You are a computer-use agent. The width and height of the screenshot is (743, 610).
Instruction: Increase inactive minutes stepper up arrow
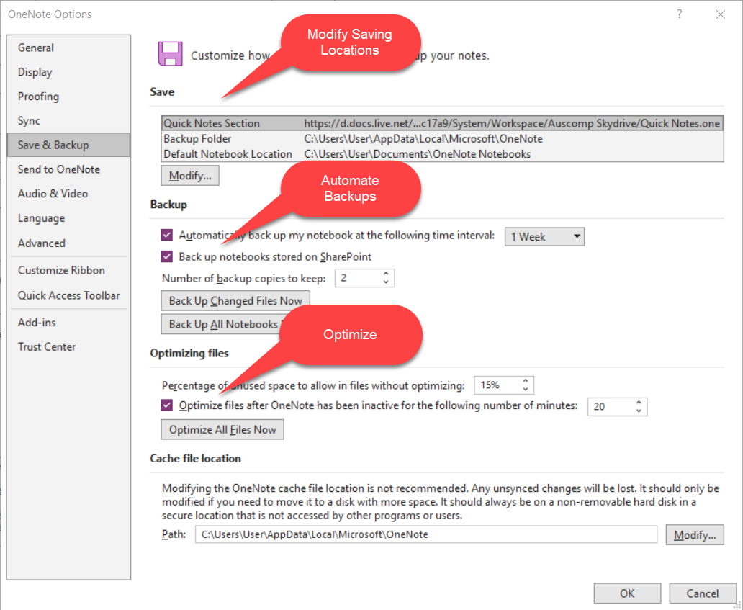[x=639, y=403]
